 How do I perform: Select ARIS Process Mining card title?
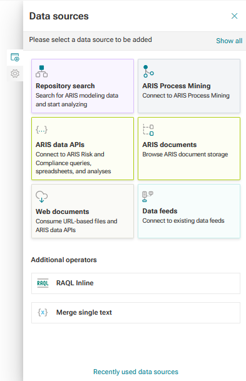(177, 86)
